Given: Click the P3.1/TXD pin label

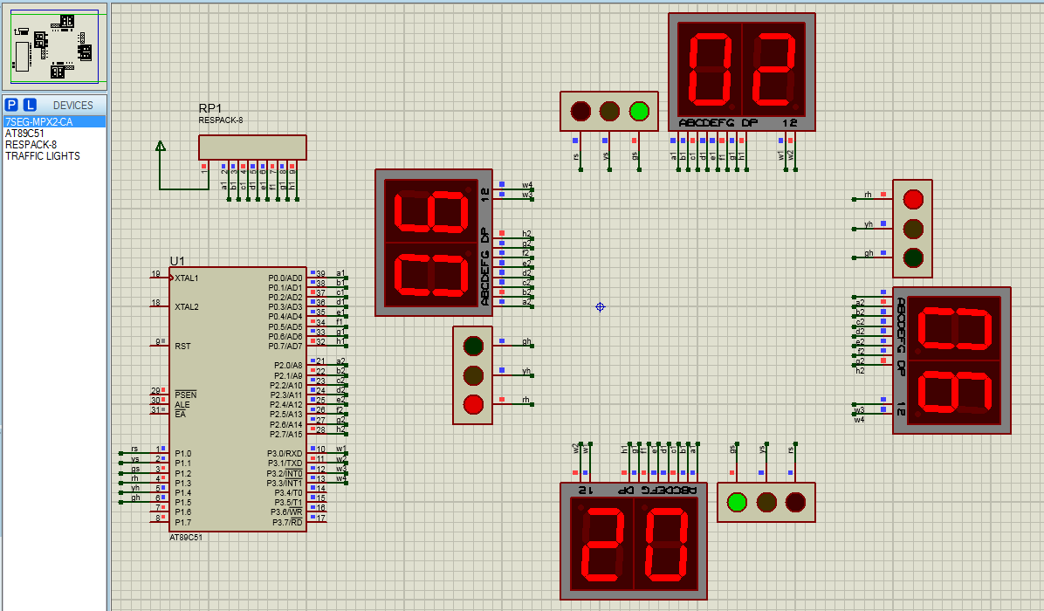Looking at the screenshot, I should 285,463.
